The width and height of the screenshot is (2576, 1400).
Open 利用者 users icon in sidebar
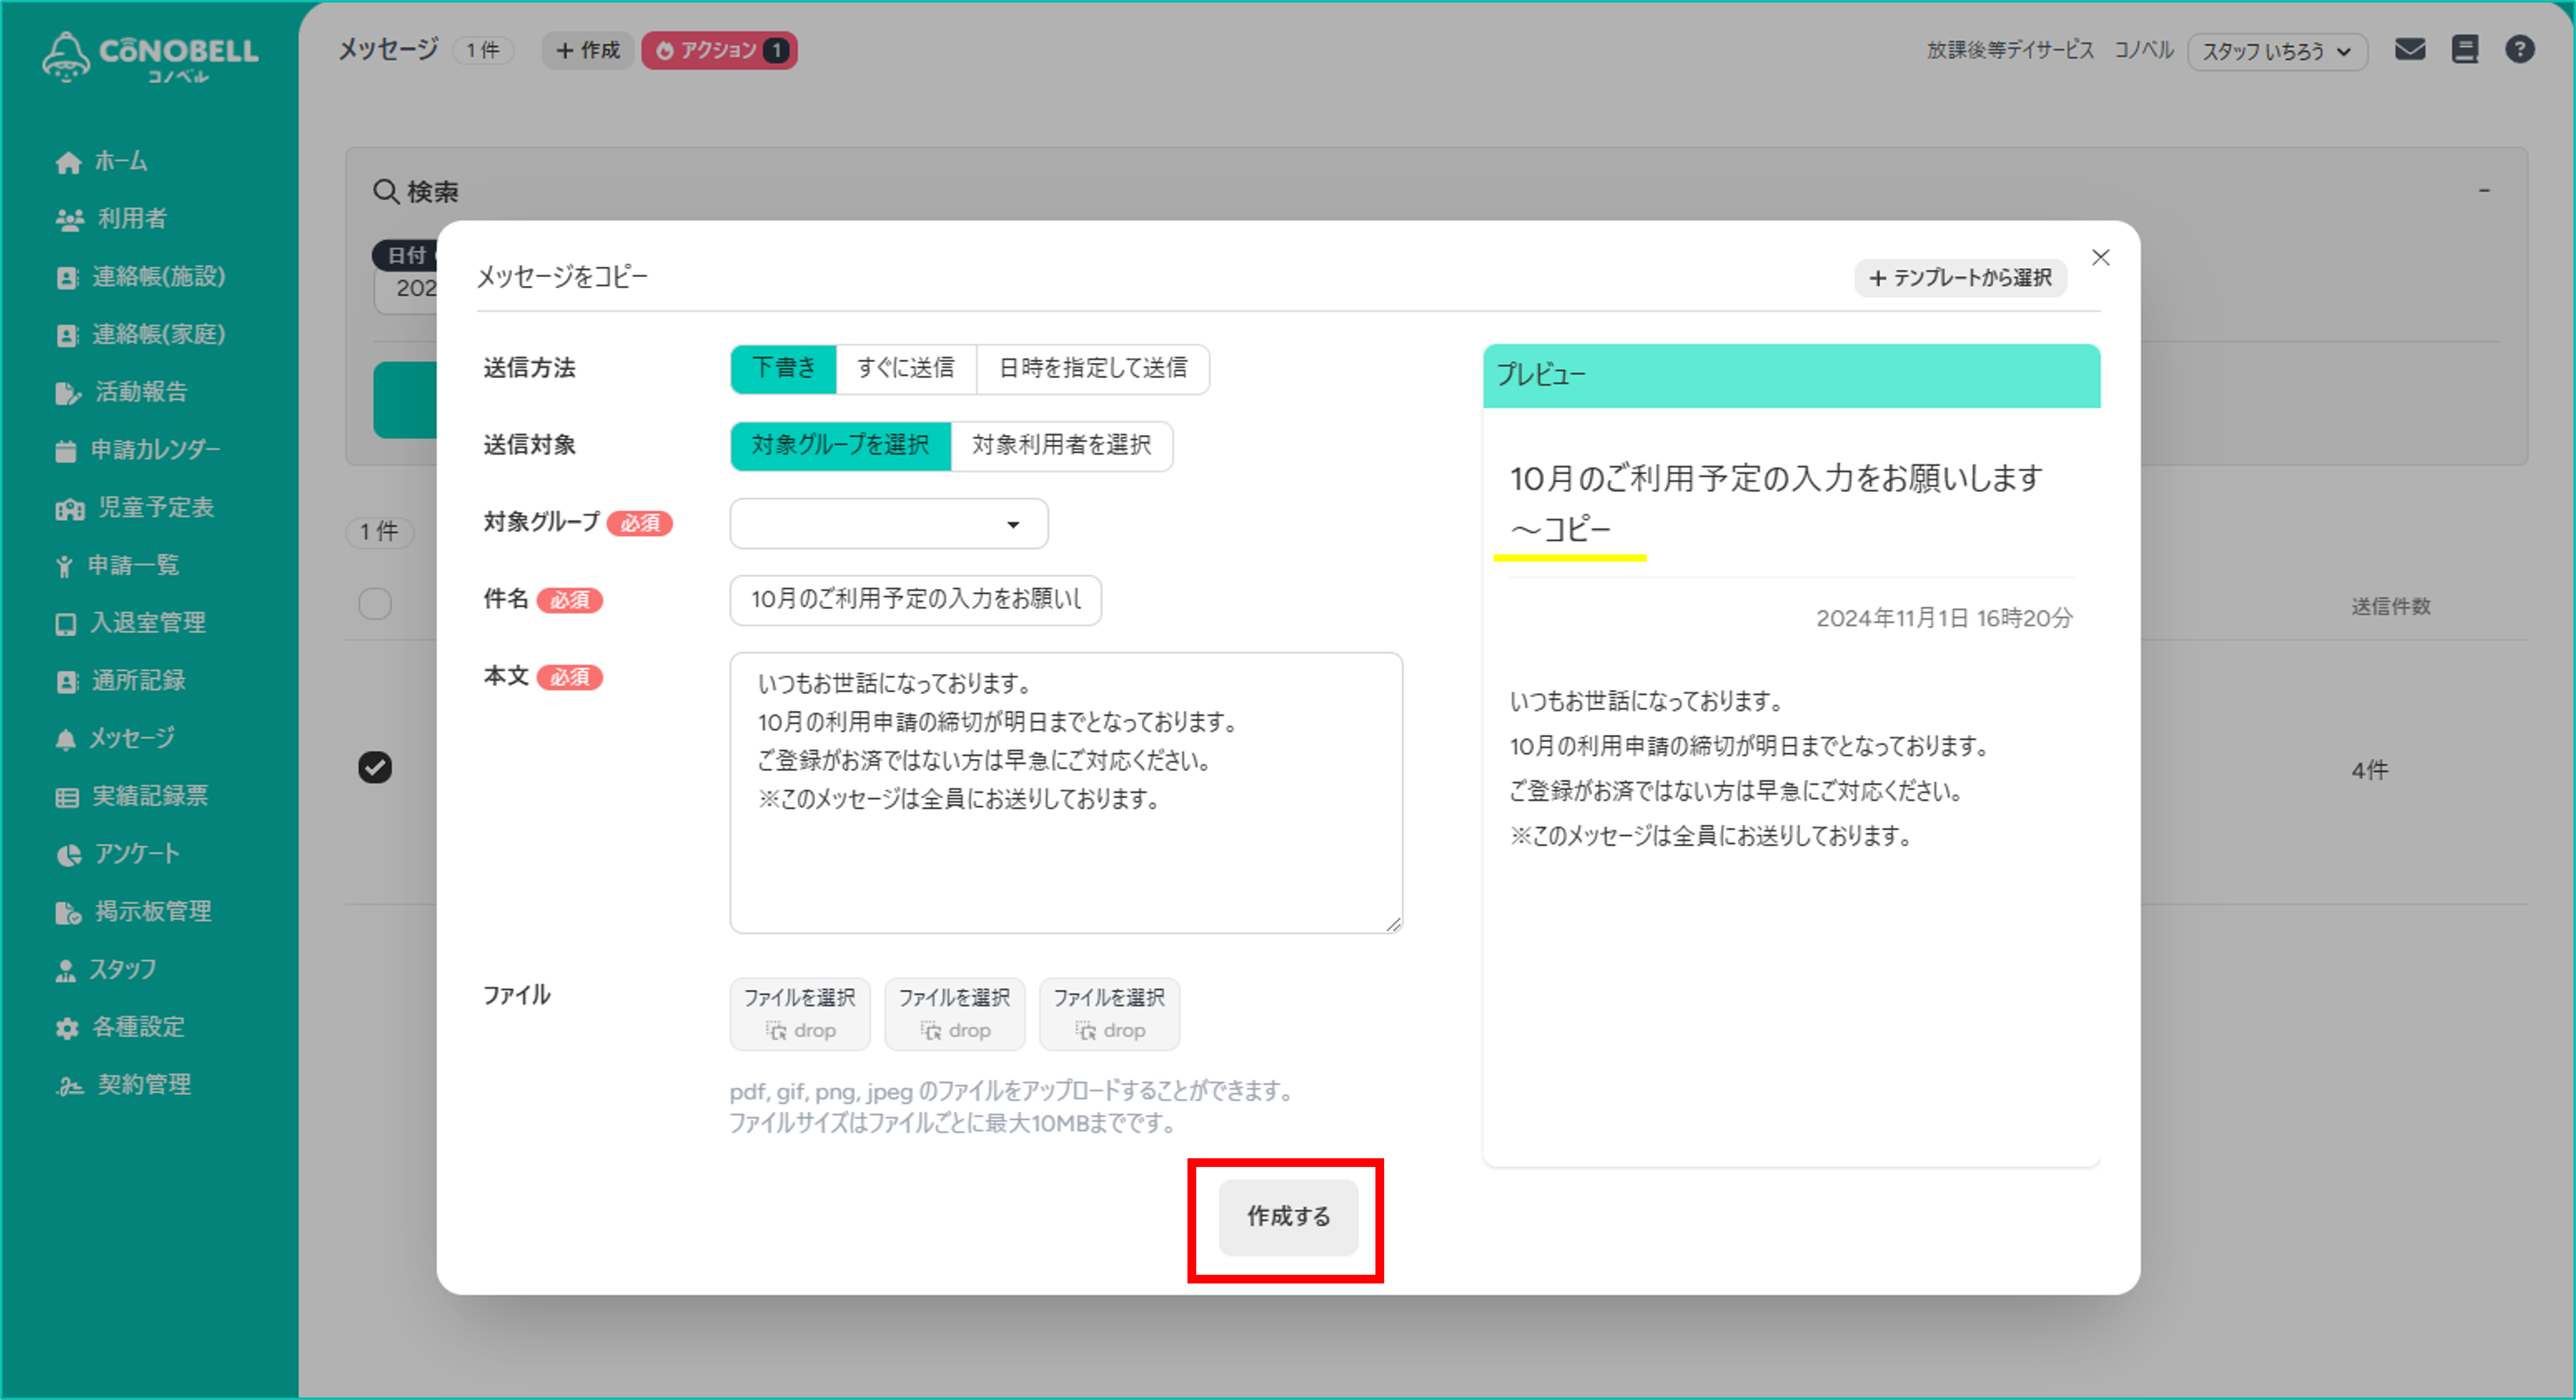pos(69,220)
